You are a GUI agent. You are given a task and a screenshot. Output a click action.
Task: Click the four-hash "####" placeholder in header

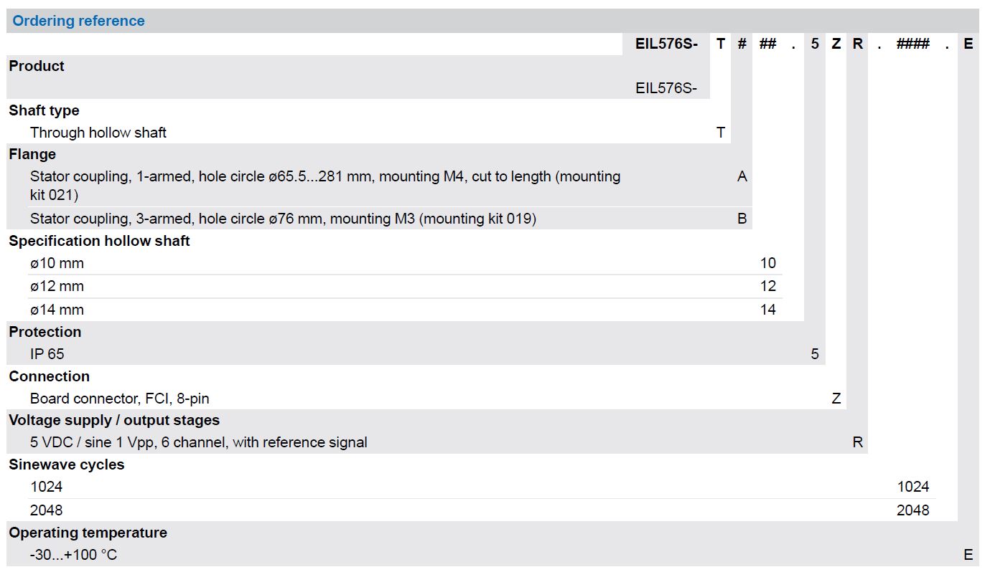(x=913, y=44)
